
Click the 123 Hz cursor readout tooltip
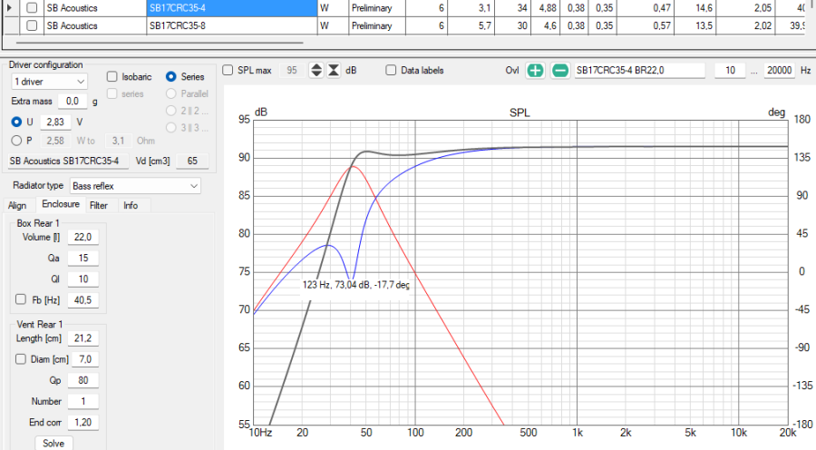click(355, 285)
